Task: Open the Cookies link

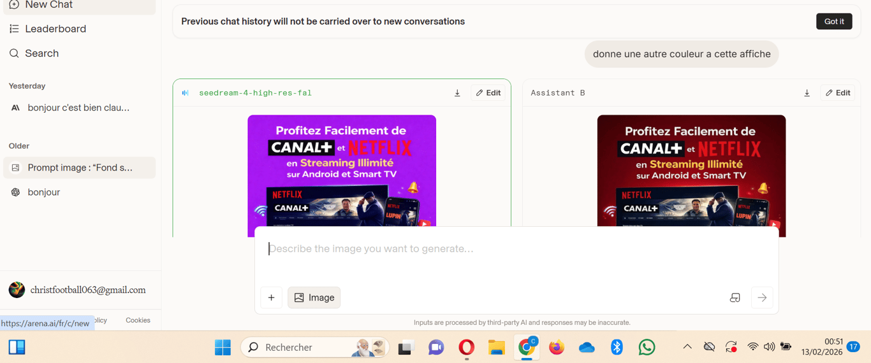Action: 138,320
